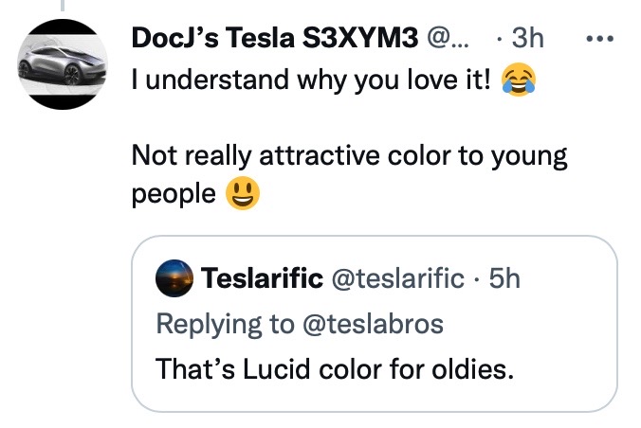Image resolution: width=641 pixels, height=428 pixels.
Task: Click the Teslarific display name
Action: pyautogui.click(x=260, y=278)
